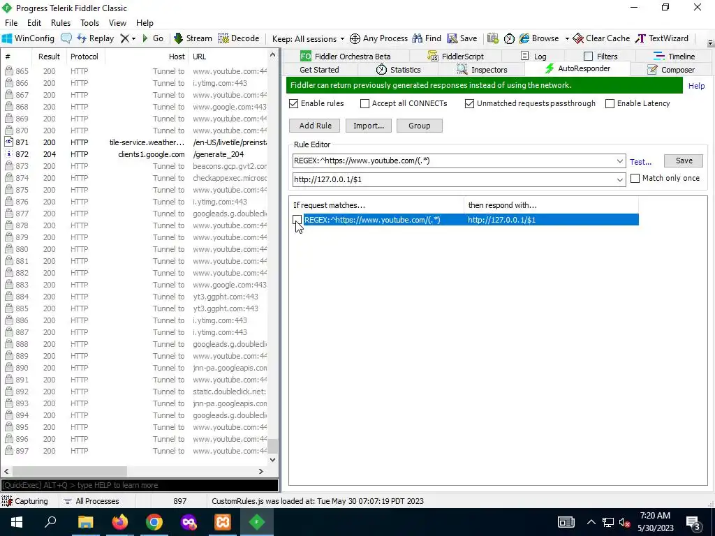
Task: Click the camera screenshot toolbar icon
Action: pyautogui.click(x=493, y=38)
